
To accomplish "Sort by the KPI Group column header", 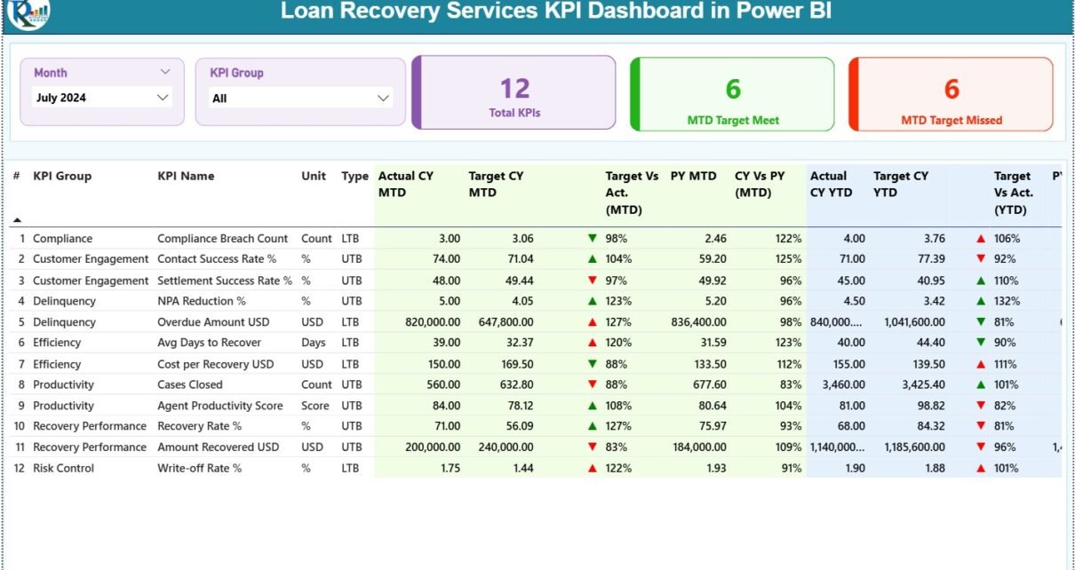I will tap(62, 176).
